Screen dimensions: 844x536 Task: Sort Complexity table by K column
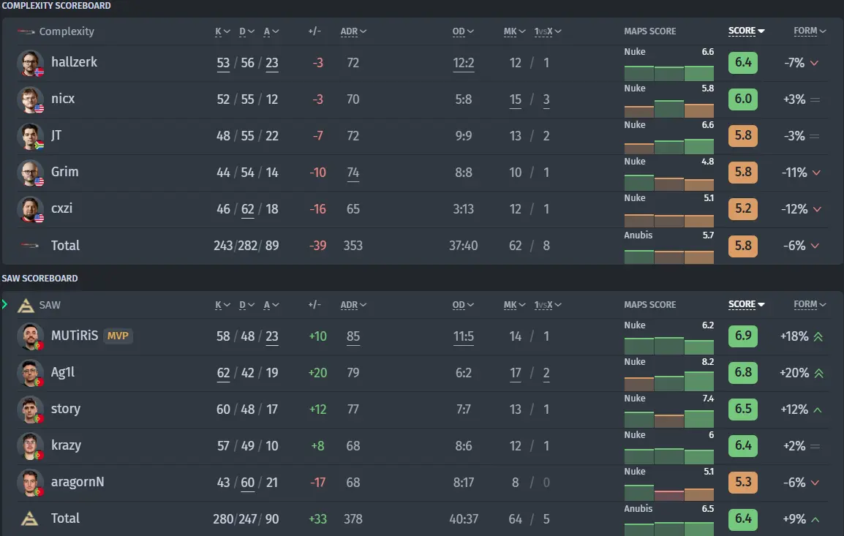tap(222, 31)
